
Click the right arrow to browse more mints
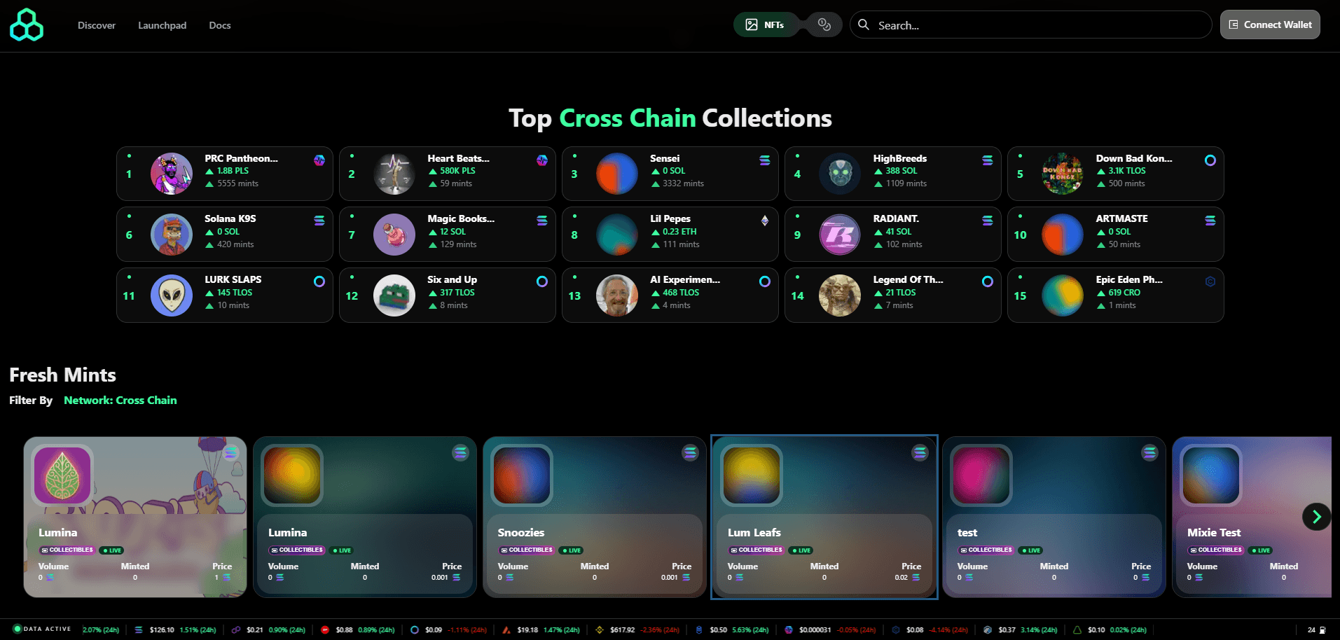pyautogui.click(x=1316, y=517)
